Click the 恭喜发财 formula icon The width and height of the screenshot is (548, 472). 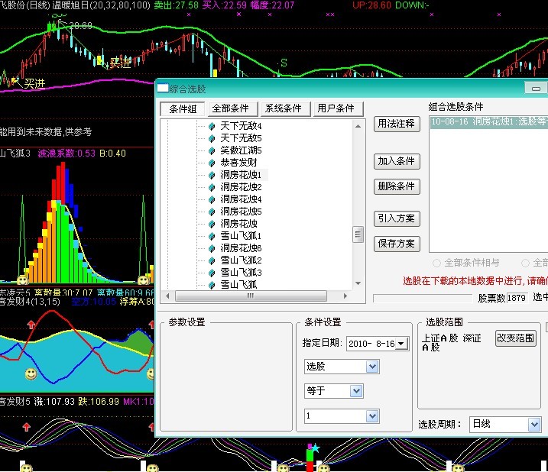click(212, 163)
